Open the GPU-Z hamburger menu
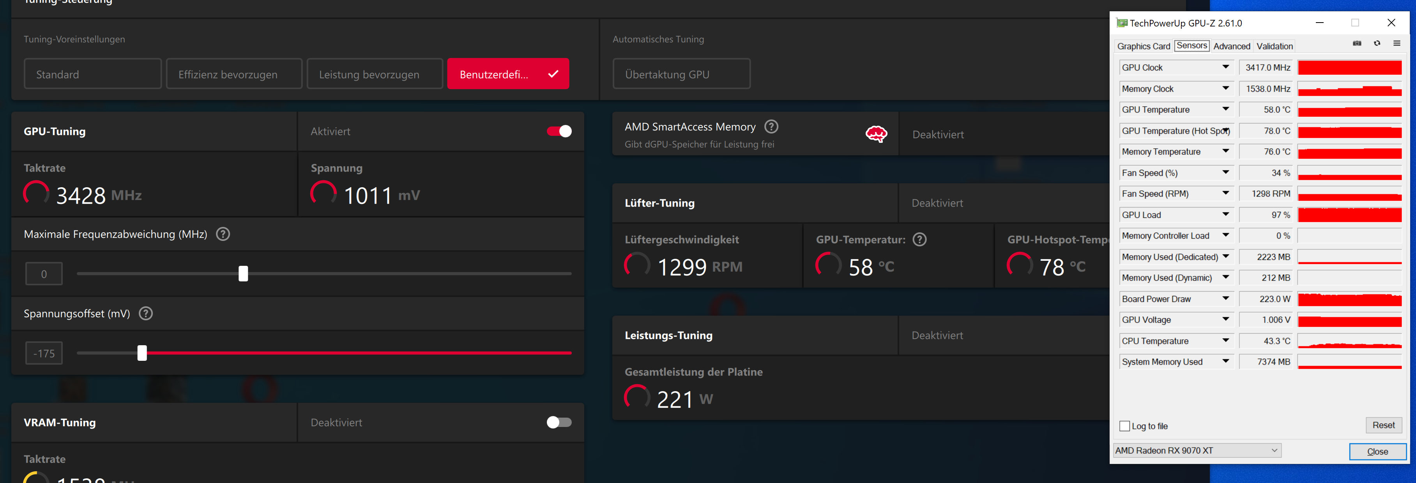This screenshot has width=1416, height=483. point(1397,43)
